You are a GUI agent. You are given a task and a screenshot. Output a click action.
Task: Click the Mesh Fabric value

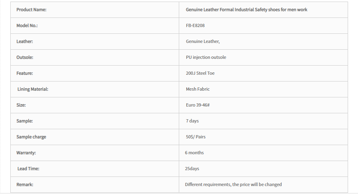(198, 89)
